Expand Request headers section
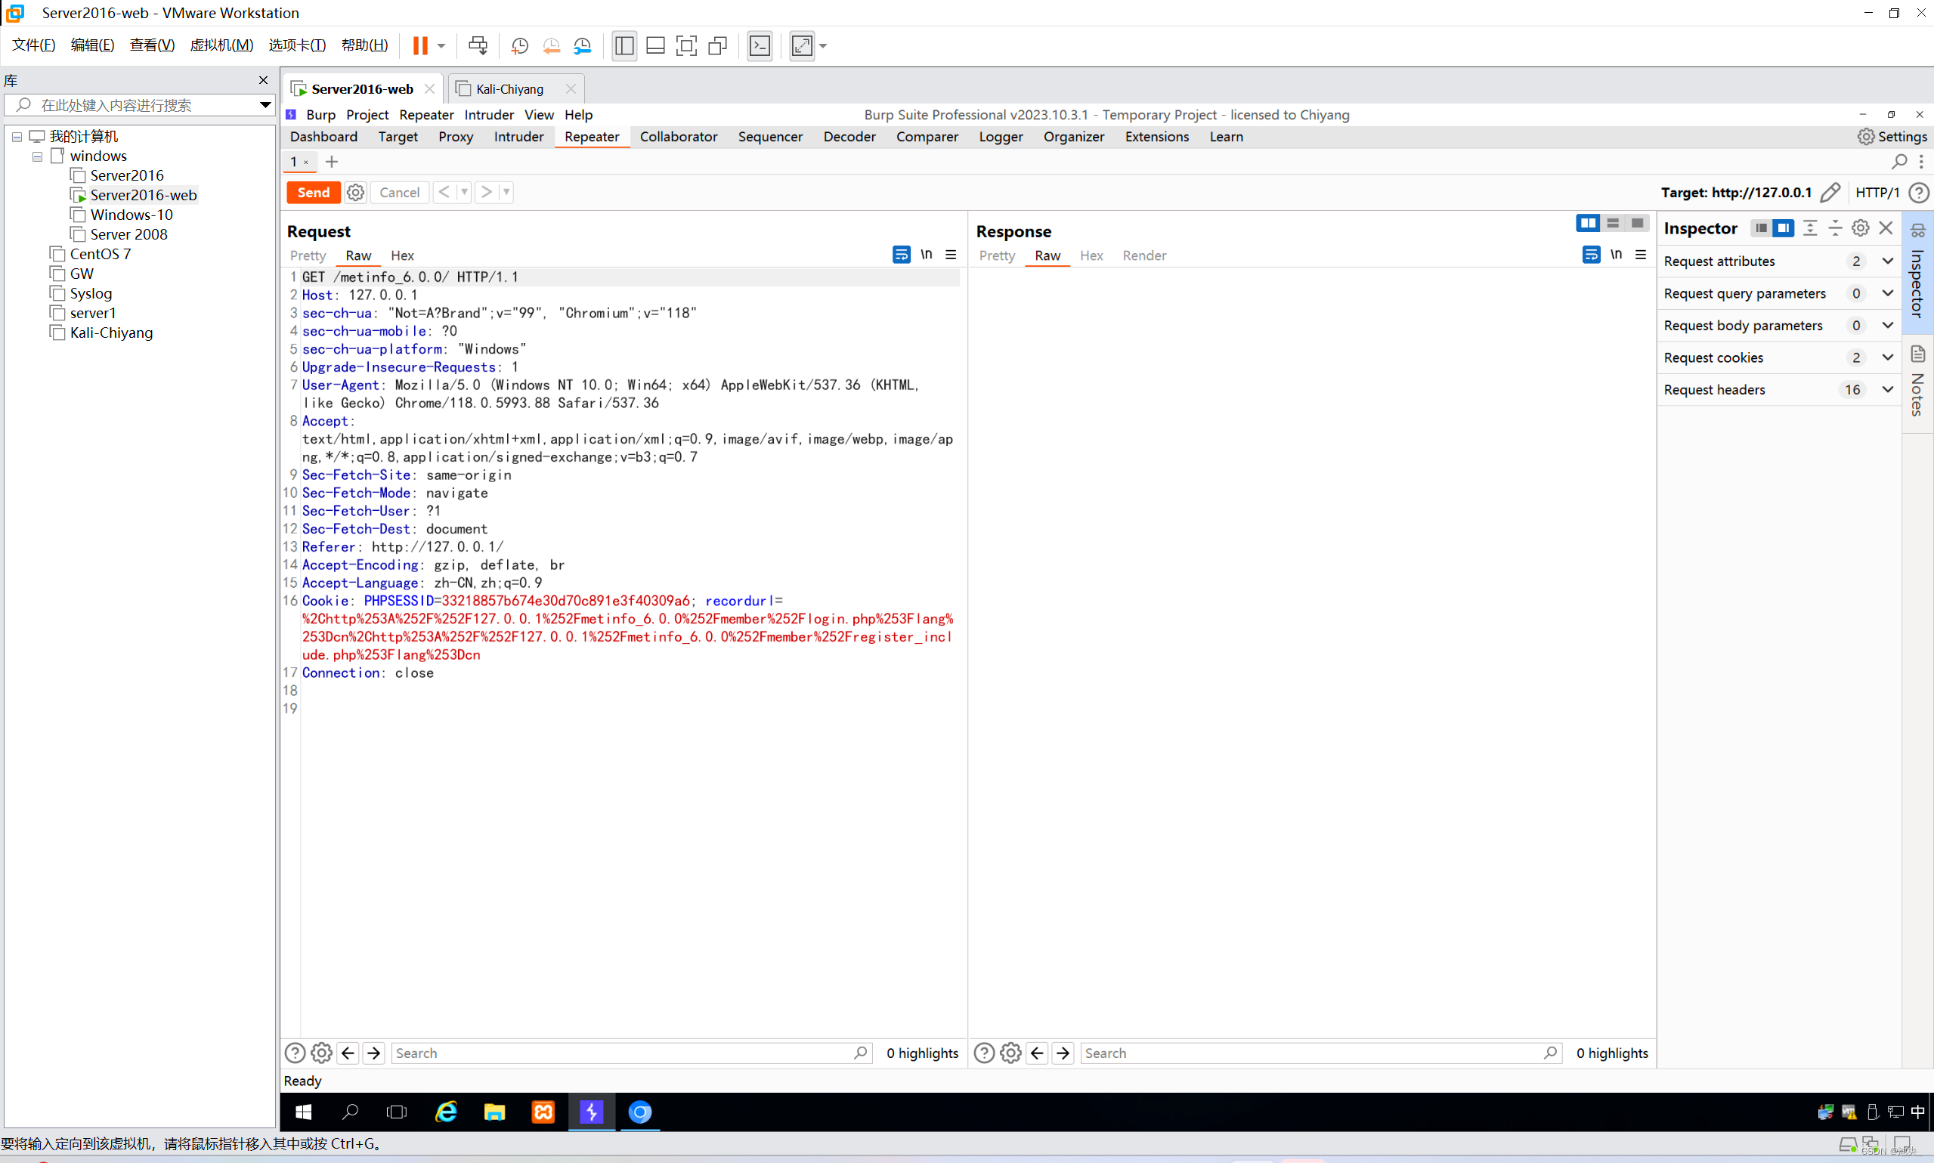The image size is (1934, 1163). coord(1887,389)
